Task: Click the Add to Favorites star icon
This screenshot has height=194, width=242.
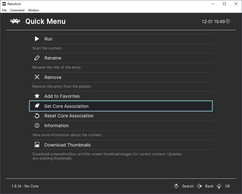Action: pyautogui.click(x=37, y=96)
